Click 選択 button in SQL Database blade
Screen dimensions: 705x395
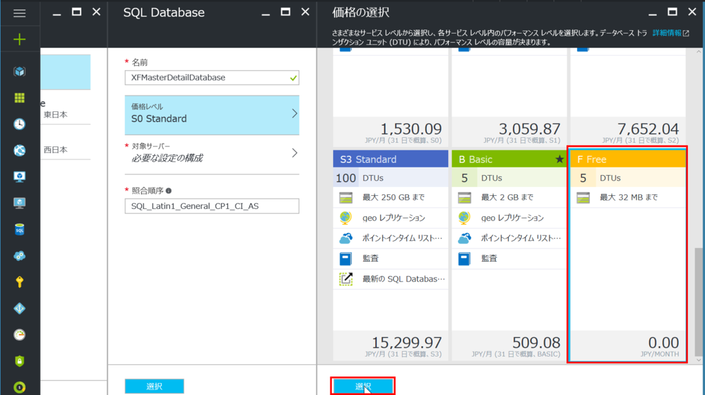tap(154, 386)
